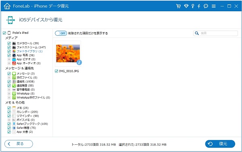
Task: Click the App オーディオ music icon
Action: [x=14, y=63]
